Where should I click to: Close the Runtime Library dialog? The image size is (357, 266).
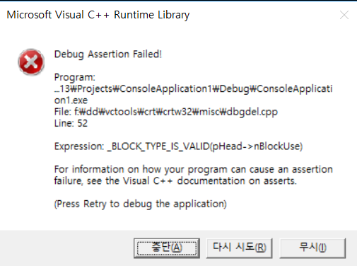click(344, 15)
